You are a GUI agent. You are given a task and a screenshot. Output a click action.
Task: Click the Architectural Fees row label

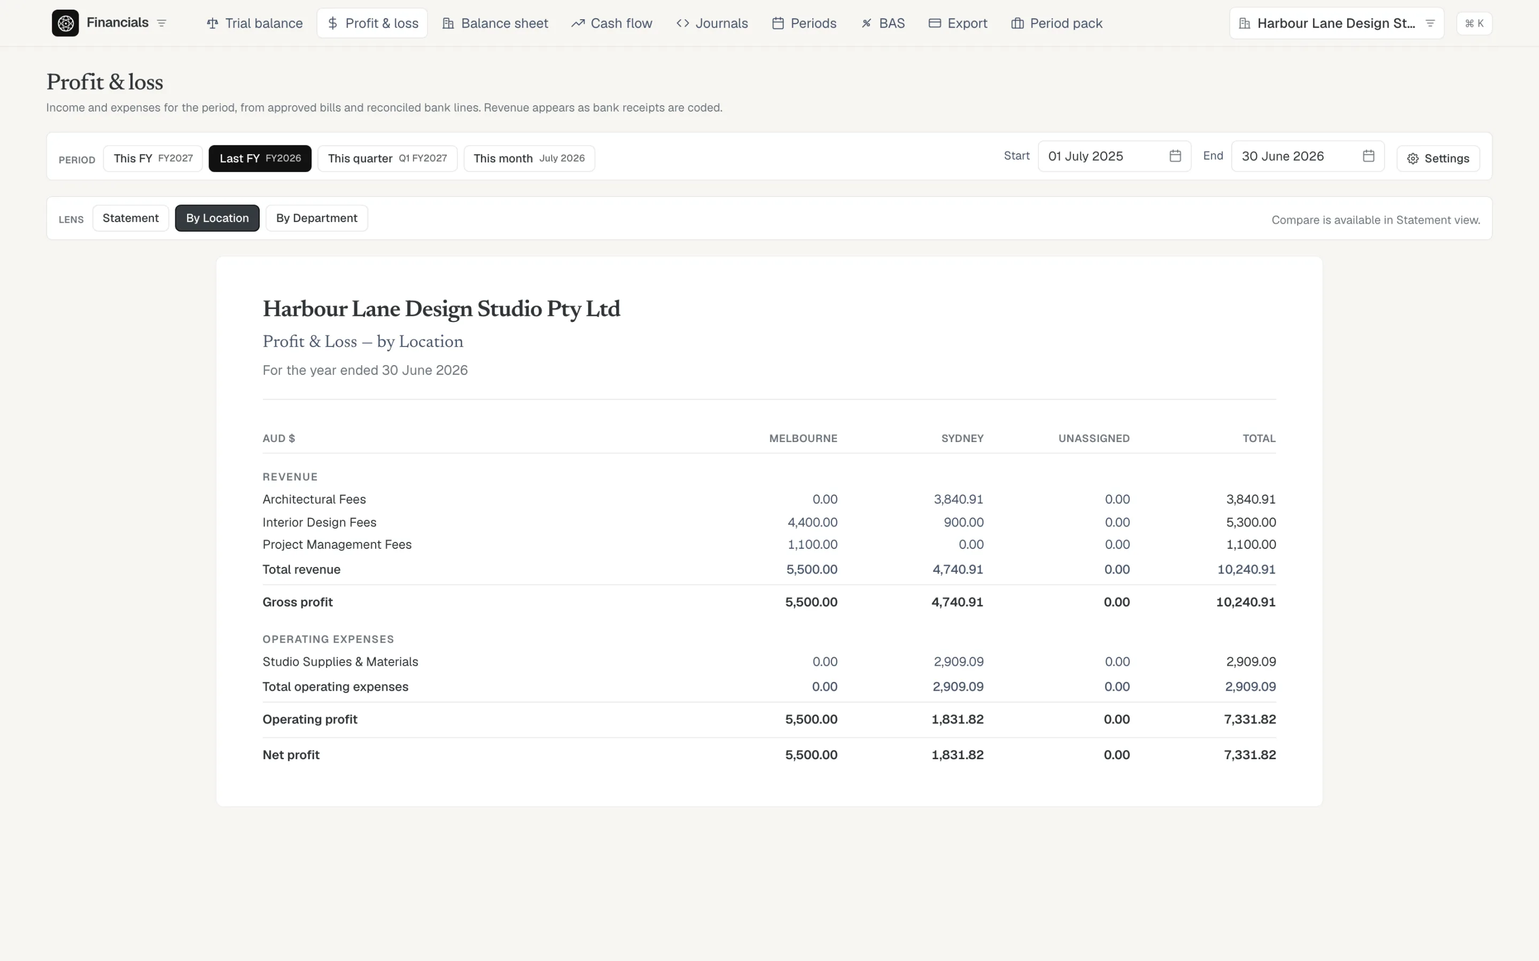(314, 500)
